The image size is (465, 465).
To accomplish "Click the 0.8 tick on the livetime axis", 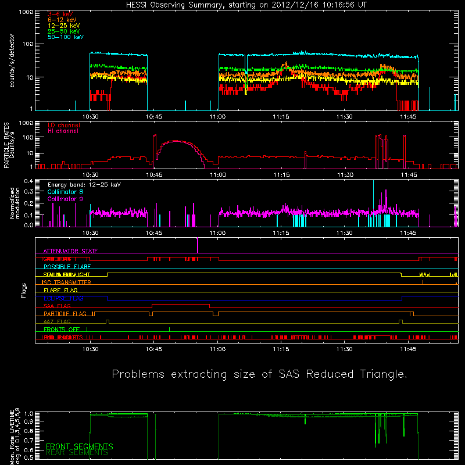I will 28,431.
